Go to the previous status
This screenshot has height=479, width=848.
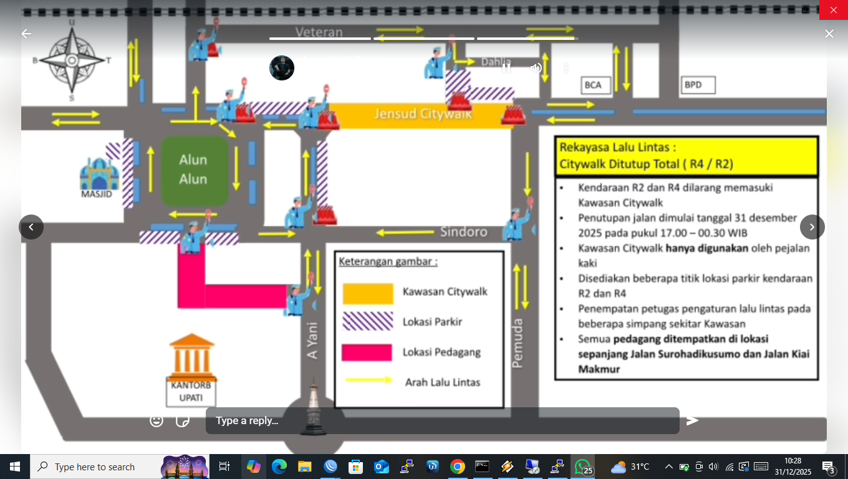click(x=31, y=227)
